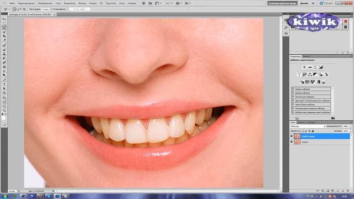Image resolution: width=354 pixels, height=199 pixels.
Task: Click the Уточн. край button
Action: [80, 9]
